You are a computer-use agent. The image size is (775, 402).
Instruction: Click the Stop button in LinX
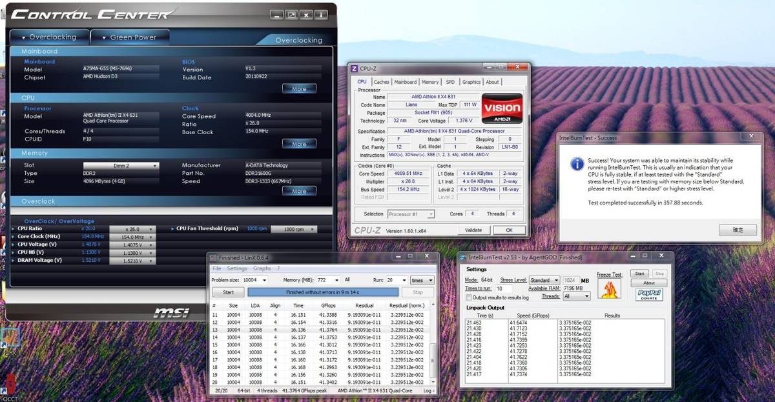pos(418,292)
